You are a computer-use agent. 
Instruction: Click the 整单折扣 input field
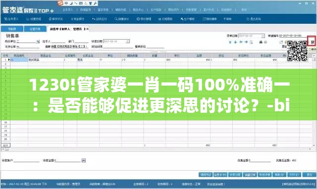pos(155,47)
